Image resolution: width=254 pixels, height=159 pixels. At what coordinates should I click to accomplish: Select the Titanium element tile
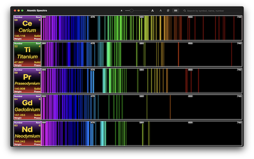tap(28, 54)
